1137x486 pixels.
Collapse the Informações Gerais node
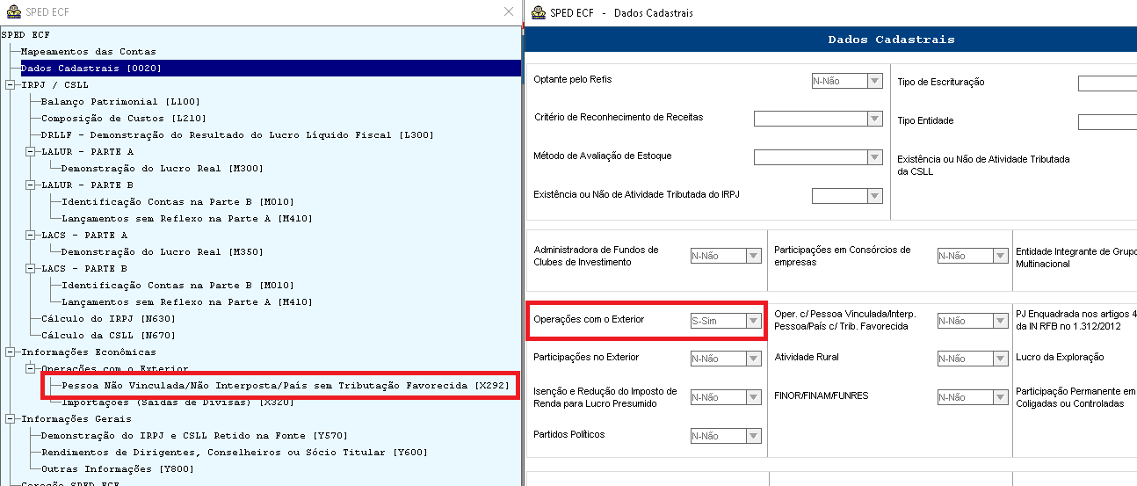[x=10, y=419]
